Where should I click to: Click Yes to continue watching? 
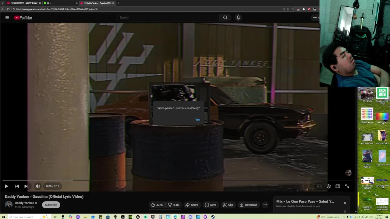pos(197,120)
